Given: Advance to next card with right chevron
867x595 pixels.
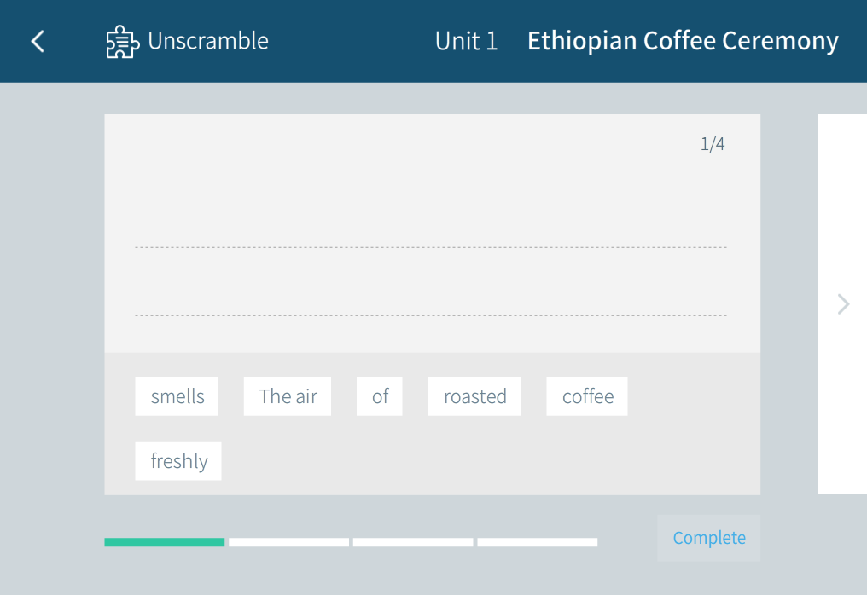Looking at the screenshot, I should (x=843, y=304).
